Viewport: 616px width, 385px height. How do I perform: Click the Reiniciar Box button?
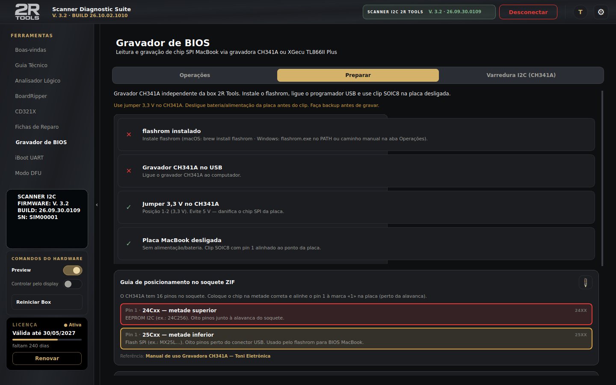[x=47, y=302]
